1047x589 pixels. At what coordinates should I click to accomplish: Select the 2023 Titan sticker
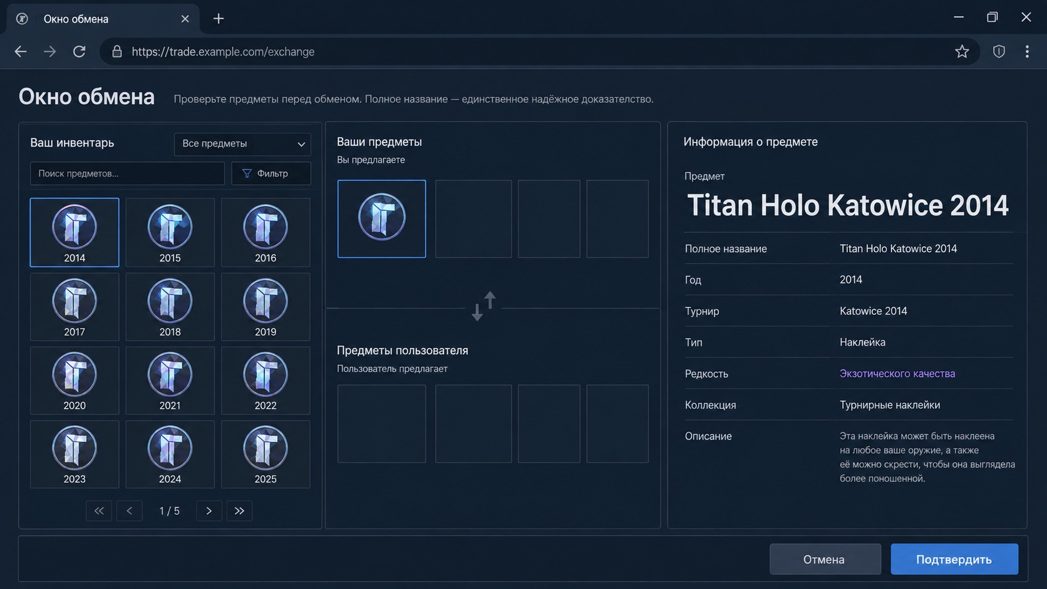click(x=75, y=454)
